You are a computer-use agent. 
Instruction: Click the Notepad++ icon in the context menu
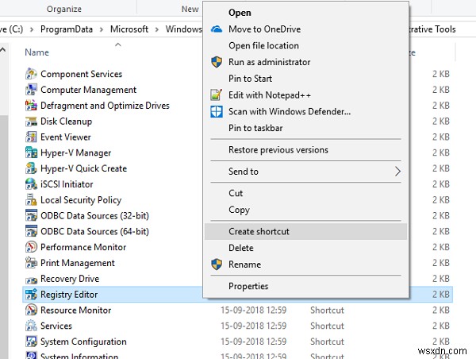(217, 95)
